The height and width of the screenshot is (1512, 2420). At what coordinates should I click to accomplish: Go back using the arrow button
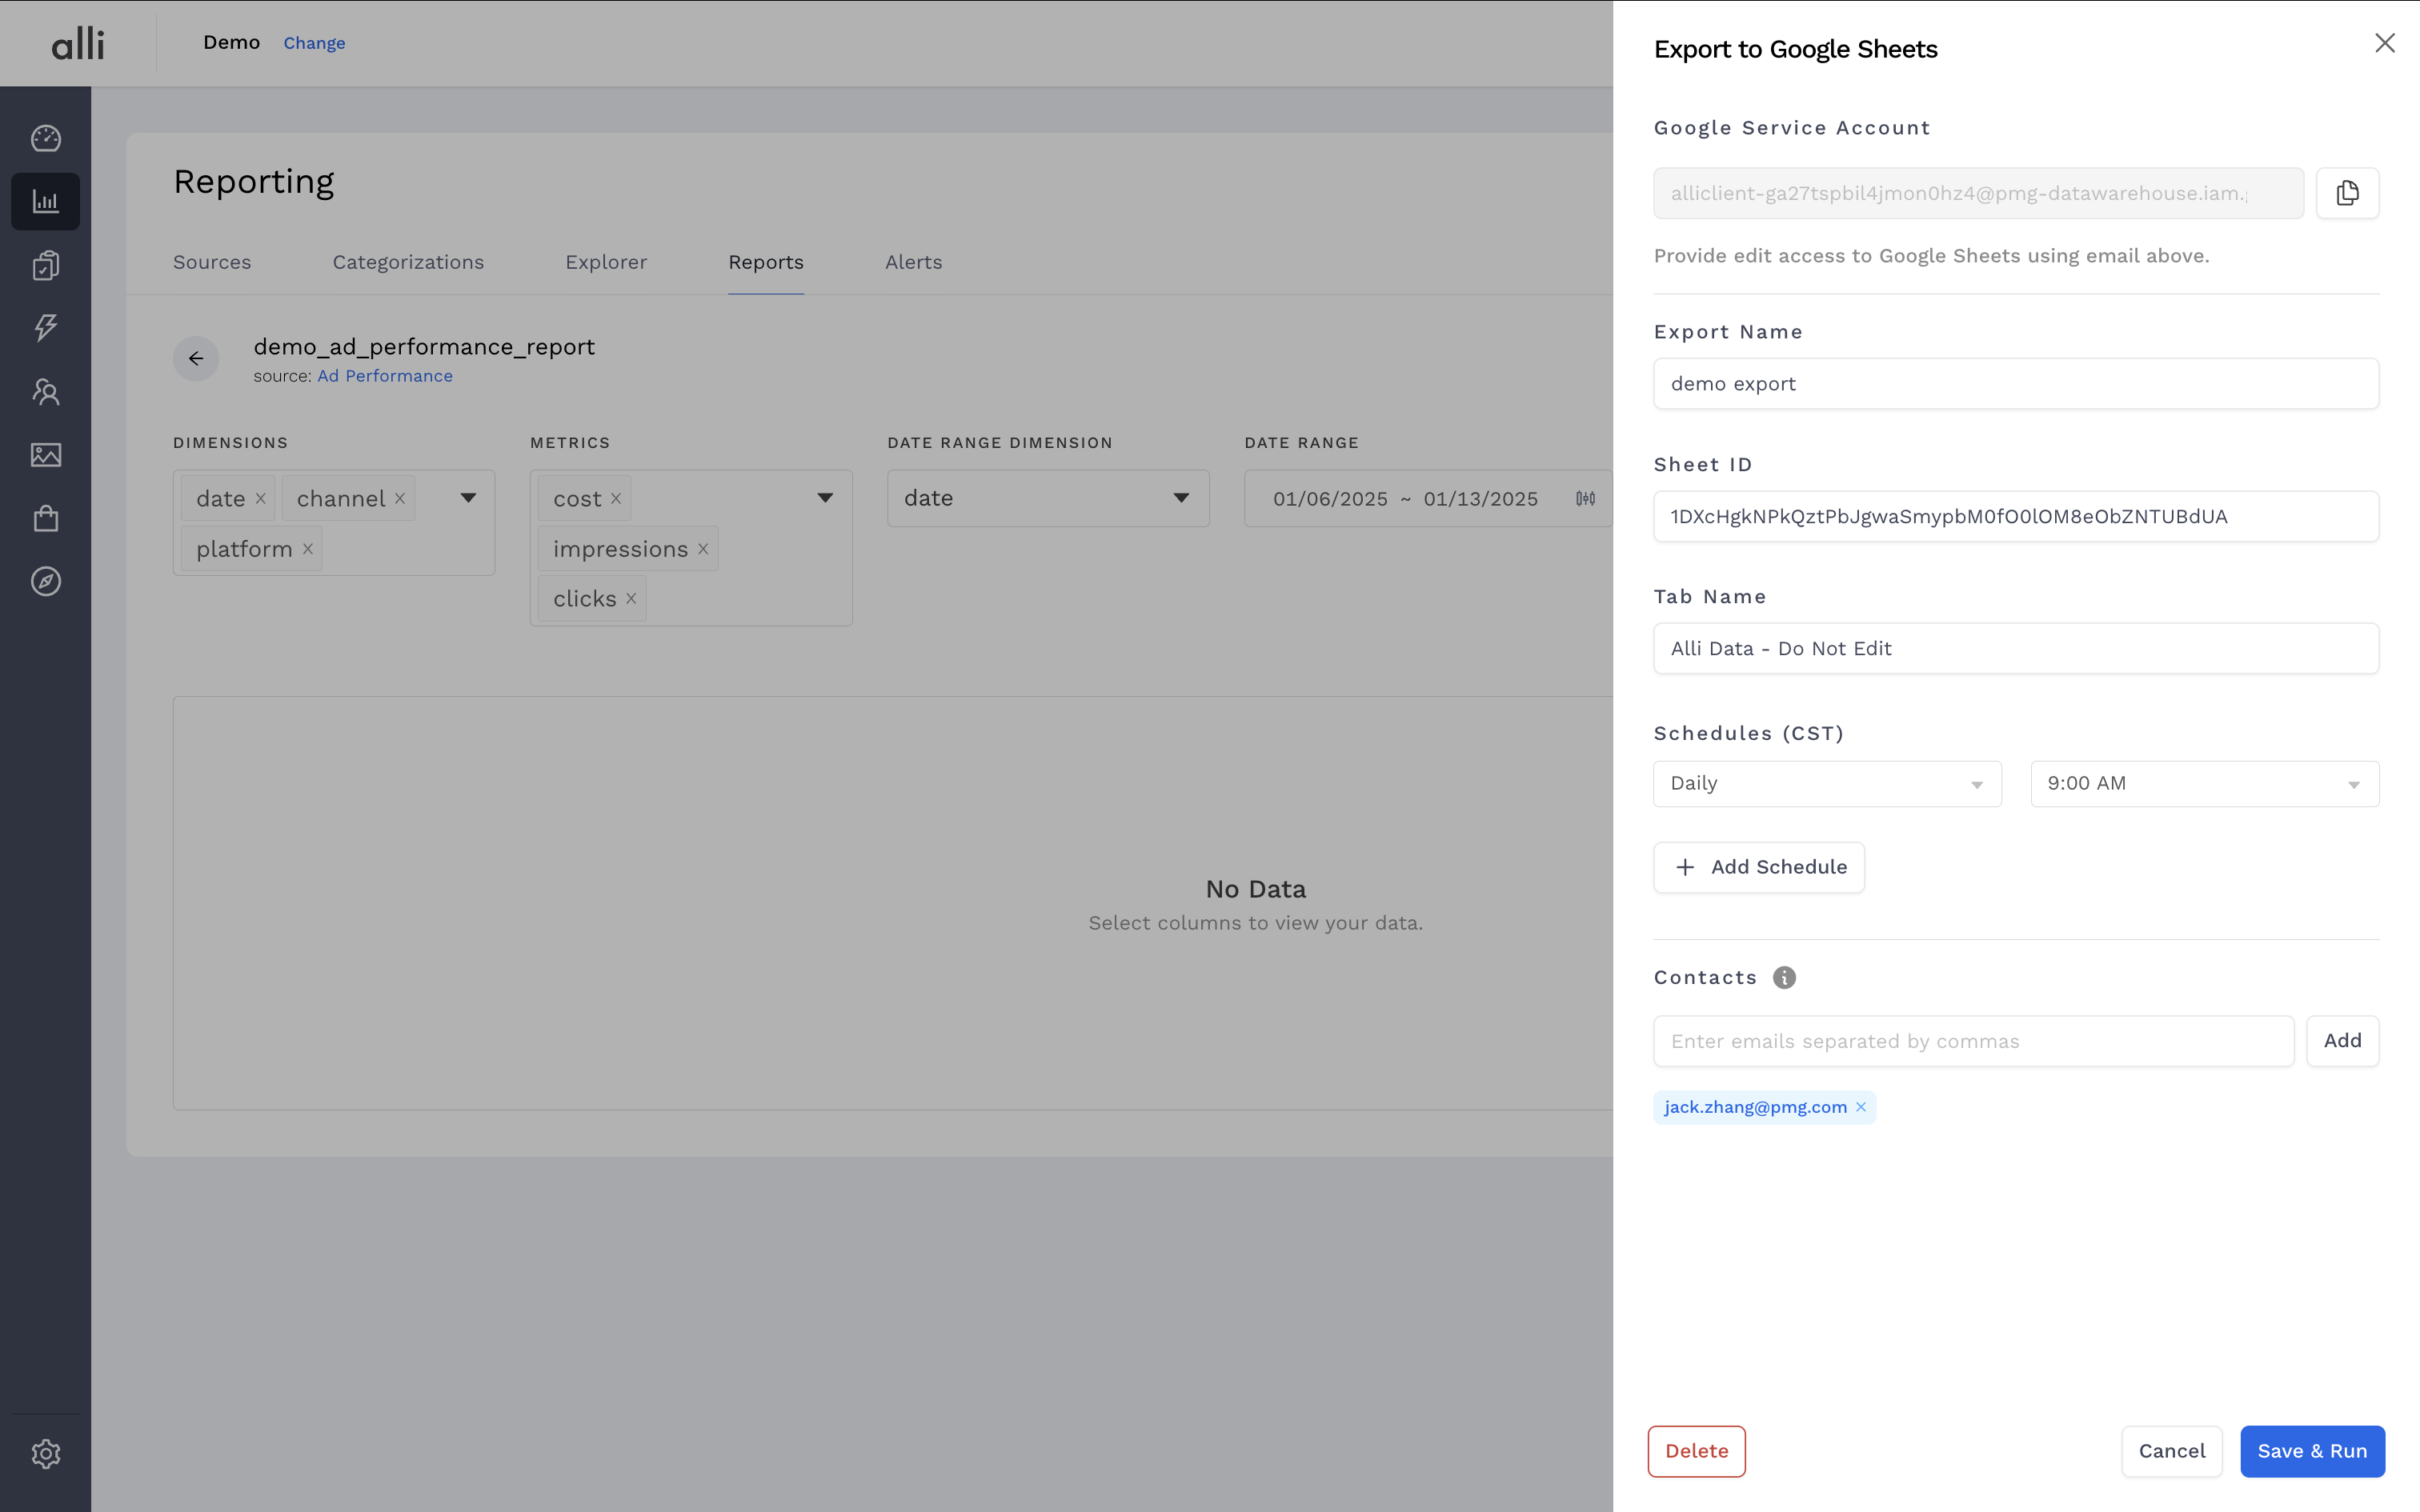point(196,358)
